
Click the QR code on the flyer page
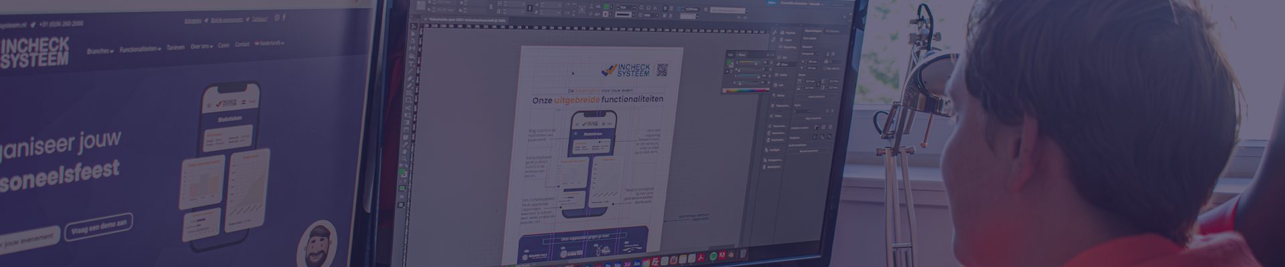click(662, 70)
